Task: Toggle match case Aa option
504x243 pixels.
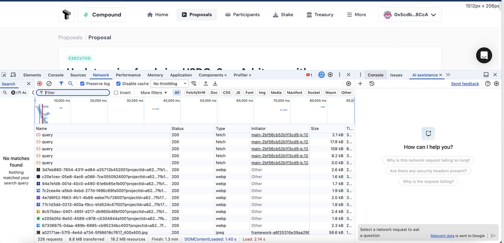Action: 24,93
